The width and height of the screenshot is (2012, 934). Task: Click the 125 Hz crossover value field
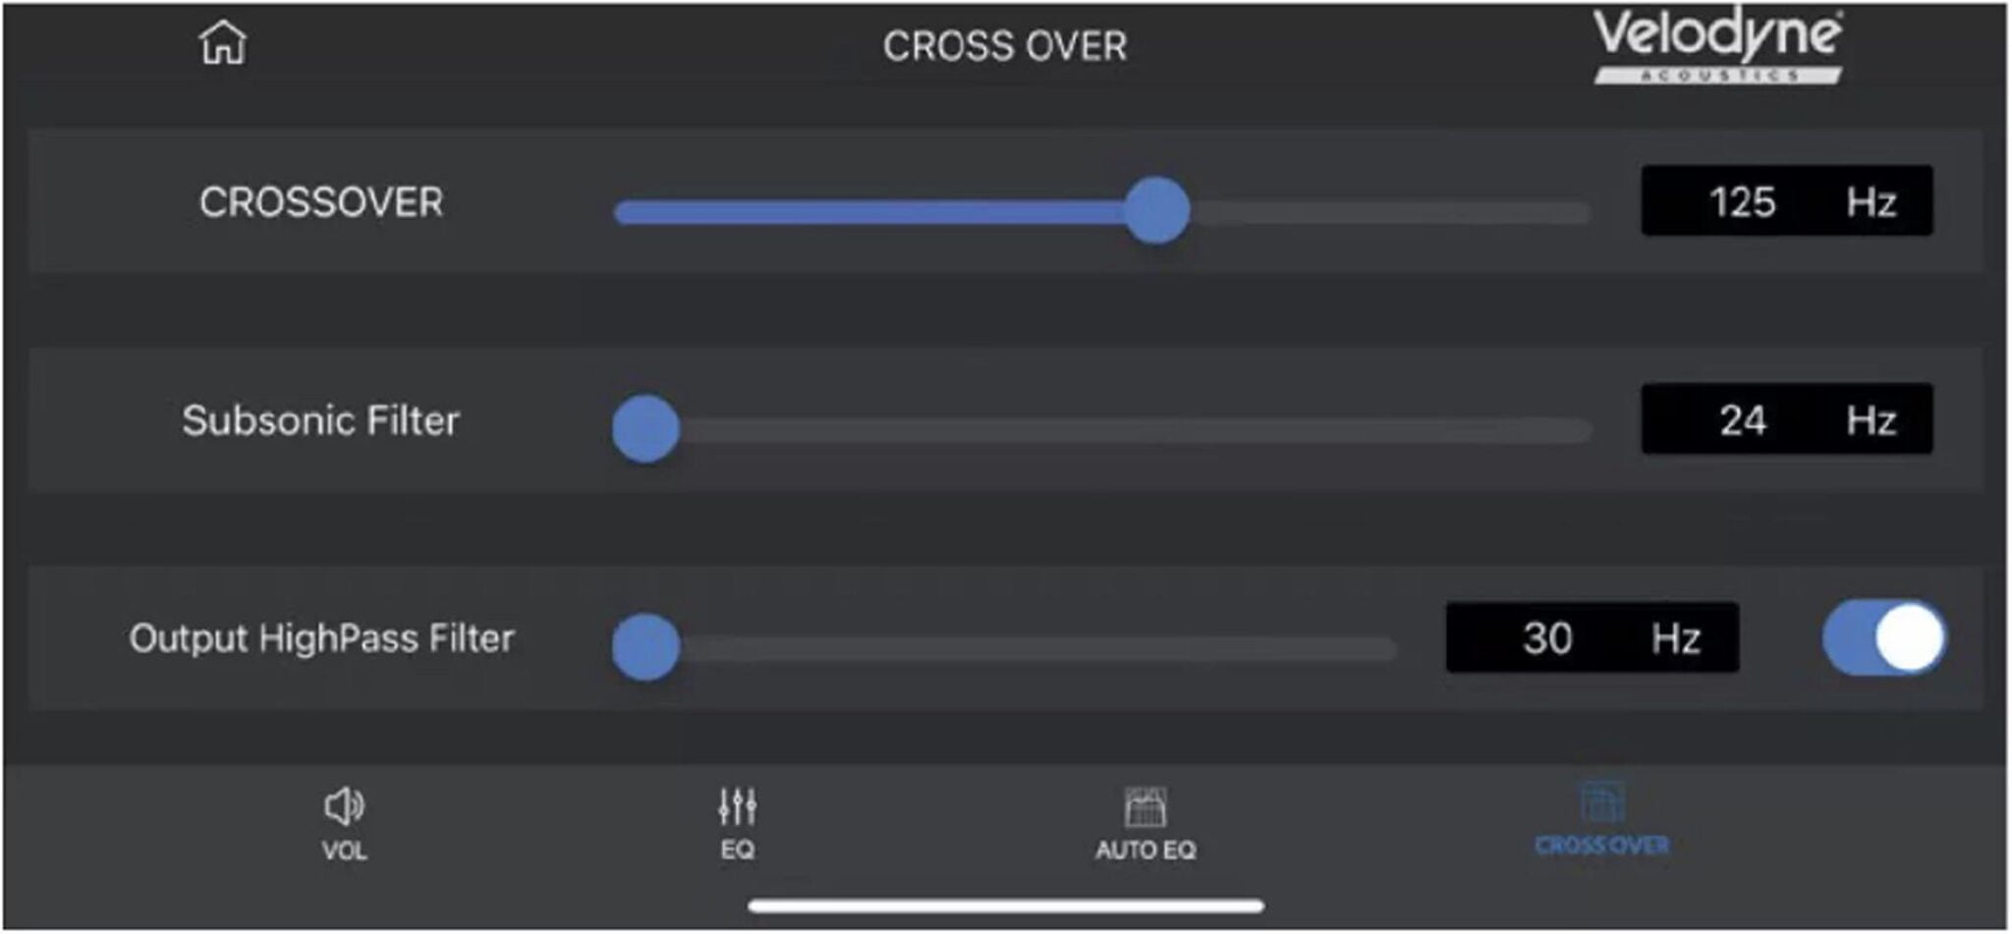pos(1786,201)
